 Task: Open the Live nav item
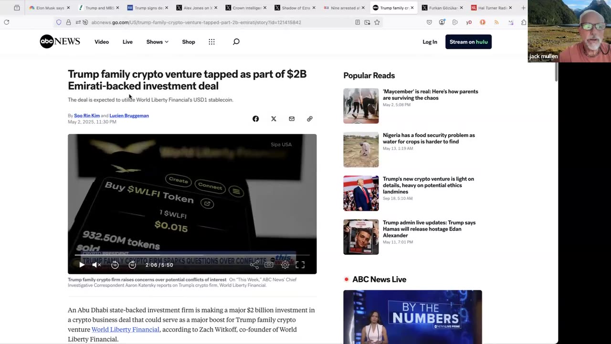(127, 42)
